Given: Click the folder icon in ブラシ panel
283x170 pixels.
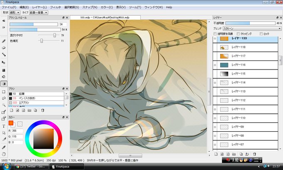Looking at the screenshot, I should [30, 110].
